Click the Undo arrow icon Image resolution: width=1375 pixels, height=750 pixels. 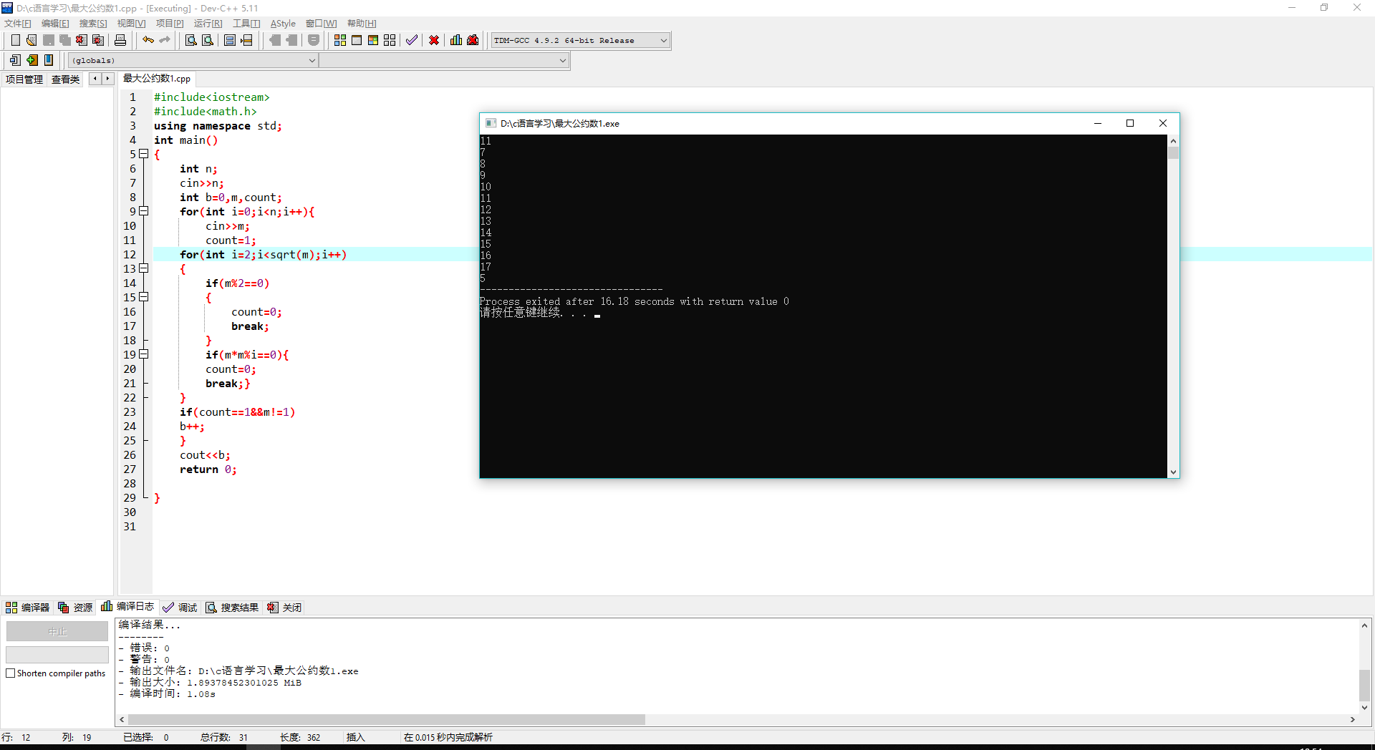(x=148, y=40)
